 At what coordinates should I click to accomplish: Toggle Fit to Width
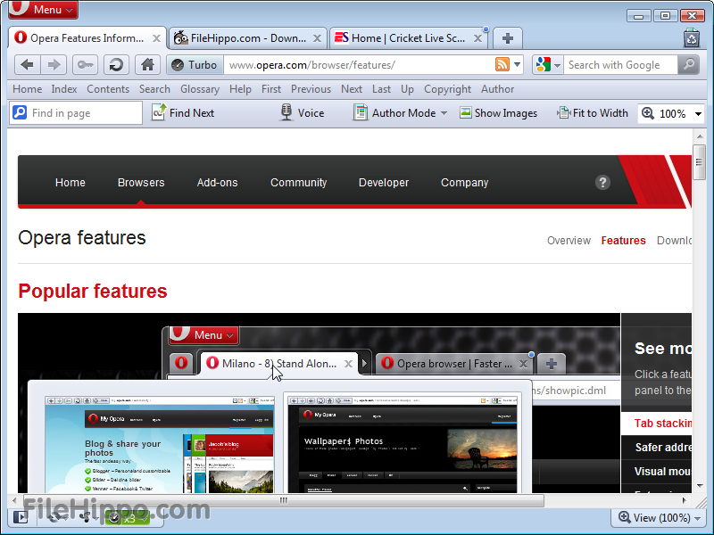click(593, 113)
